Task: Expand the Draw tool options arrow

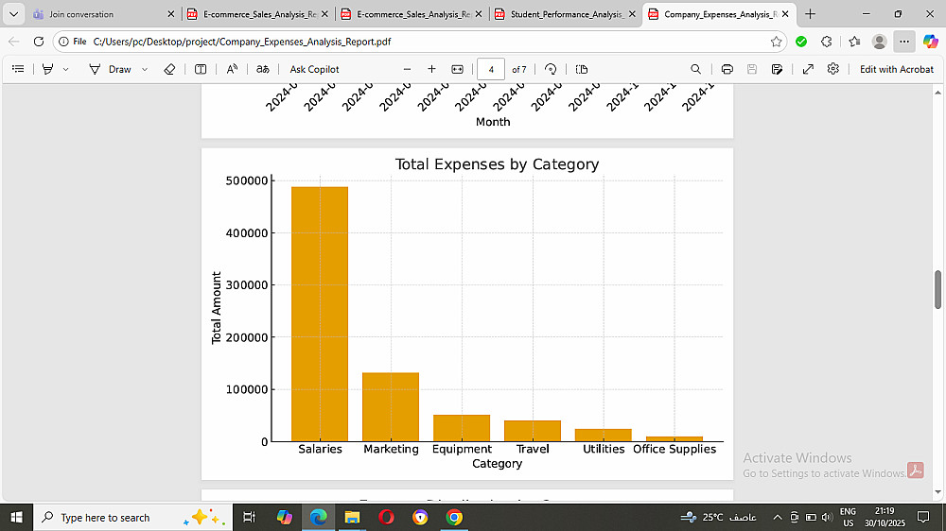Action: [x=145, y=69]
